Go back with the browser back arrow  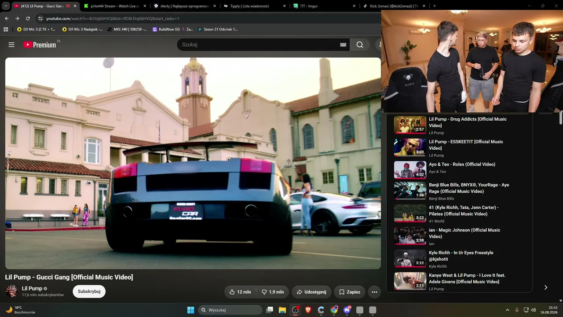click(7, 18)
